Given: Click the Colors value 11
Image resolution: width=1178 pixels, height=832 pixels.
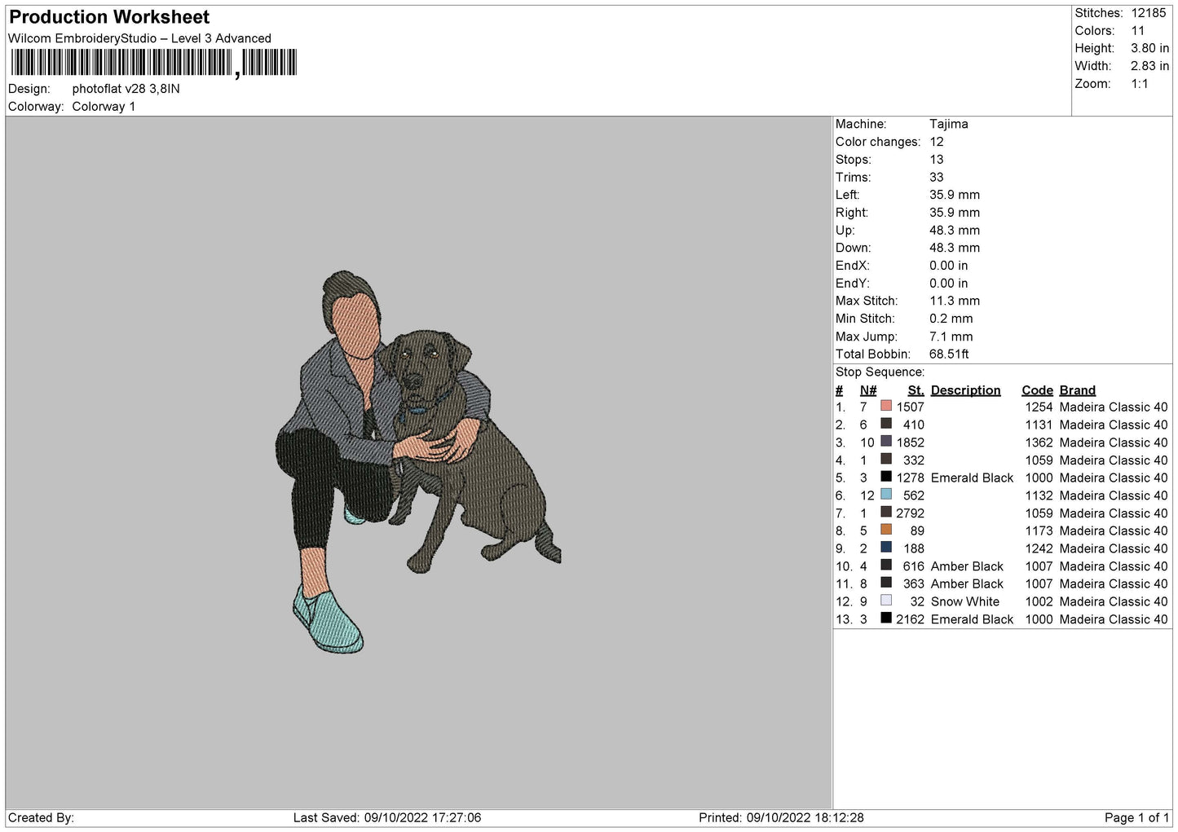Looking at the screenshot, I should tap(1138, 31).
